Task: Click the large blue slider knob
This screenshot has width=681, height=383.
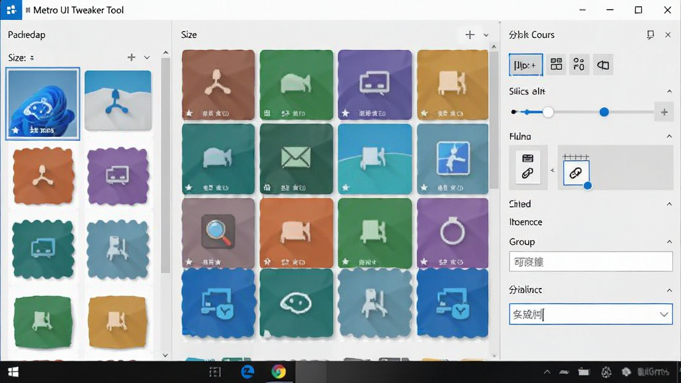Action: tap(604, 112)
